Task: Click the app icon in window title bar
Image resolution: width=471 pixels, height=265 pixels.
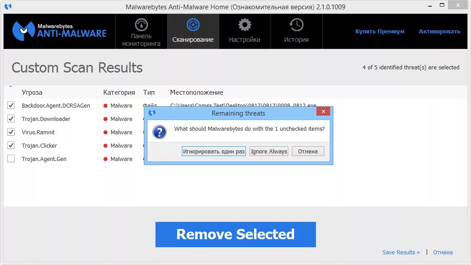Action: pos(8,6)
